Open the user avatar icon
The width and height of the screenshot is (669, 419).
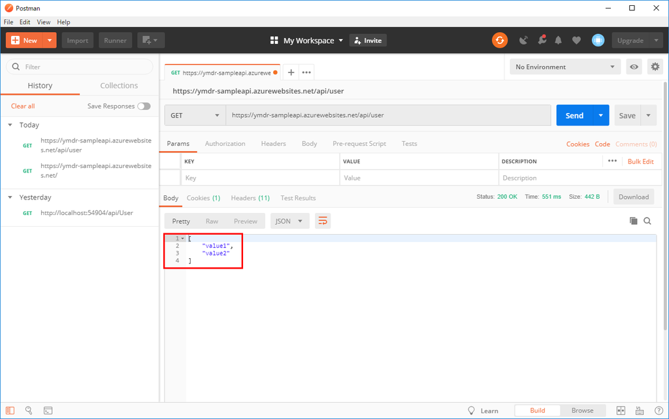598,41
